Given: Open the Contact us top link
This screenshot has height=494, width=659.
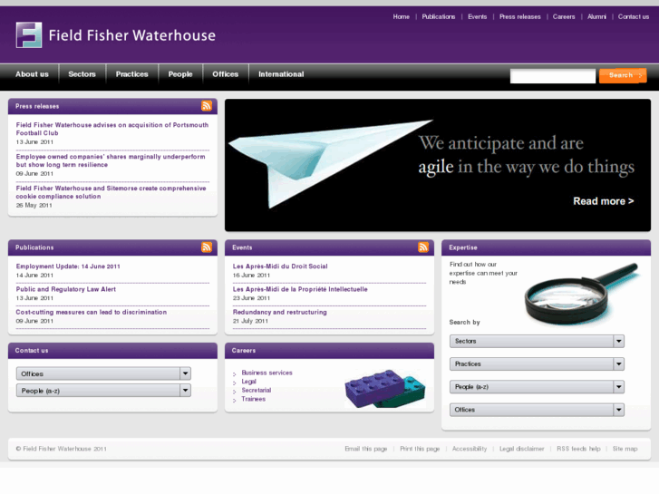Looking at the screenshot, I should click(634, 17).
